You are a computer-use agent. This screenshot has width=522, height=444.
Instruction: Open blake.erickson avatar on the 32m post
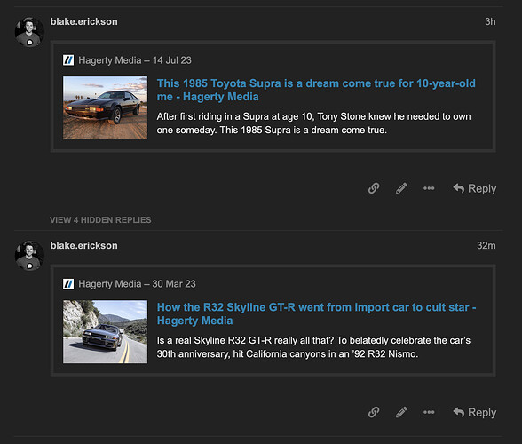click(x=29, y=256)
